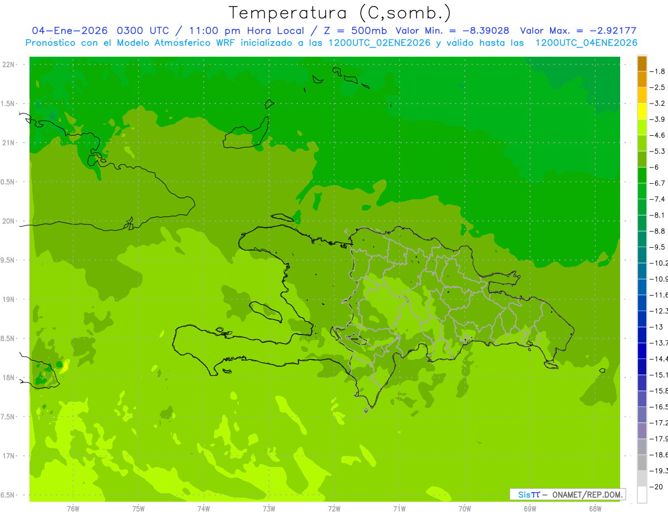This screenshot has height=516, width=668.
Task: Click the '-6.7' colorbar value
Action: pyautogui.click(x=657, y=183)
